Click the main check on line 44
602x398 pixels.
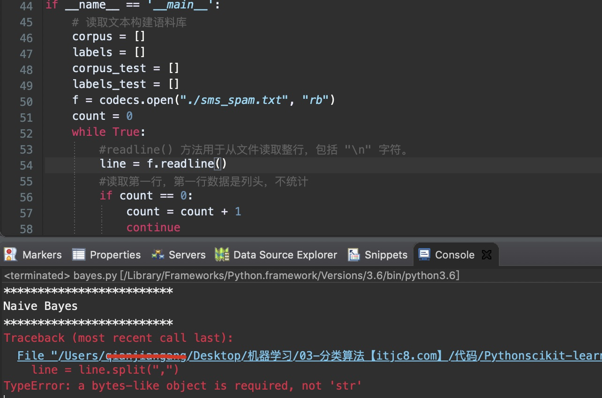point(133,6)
